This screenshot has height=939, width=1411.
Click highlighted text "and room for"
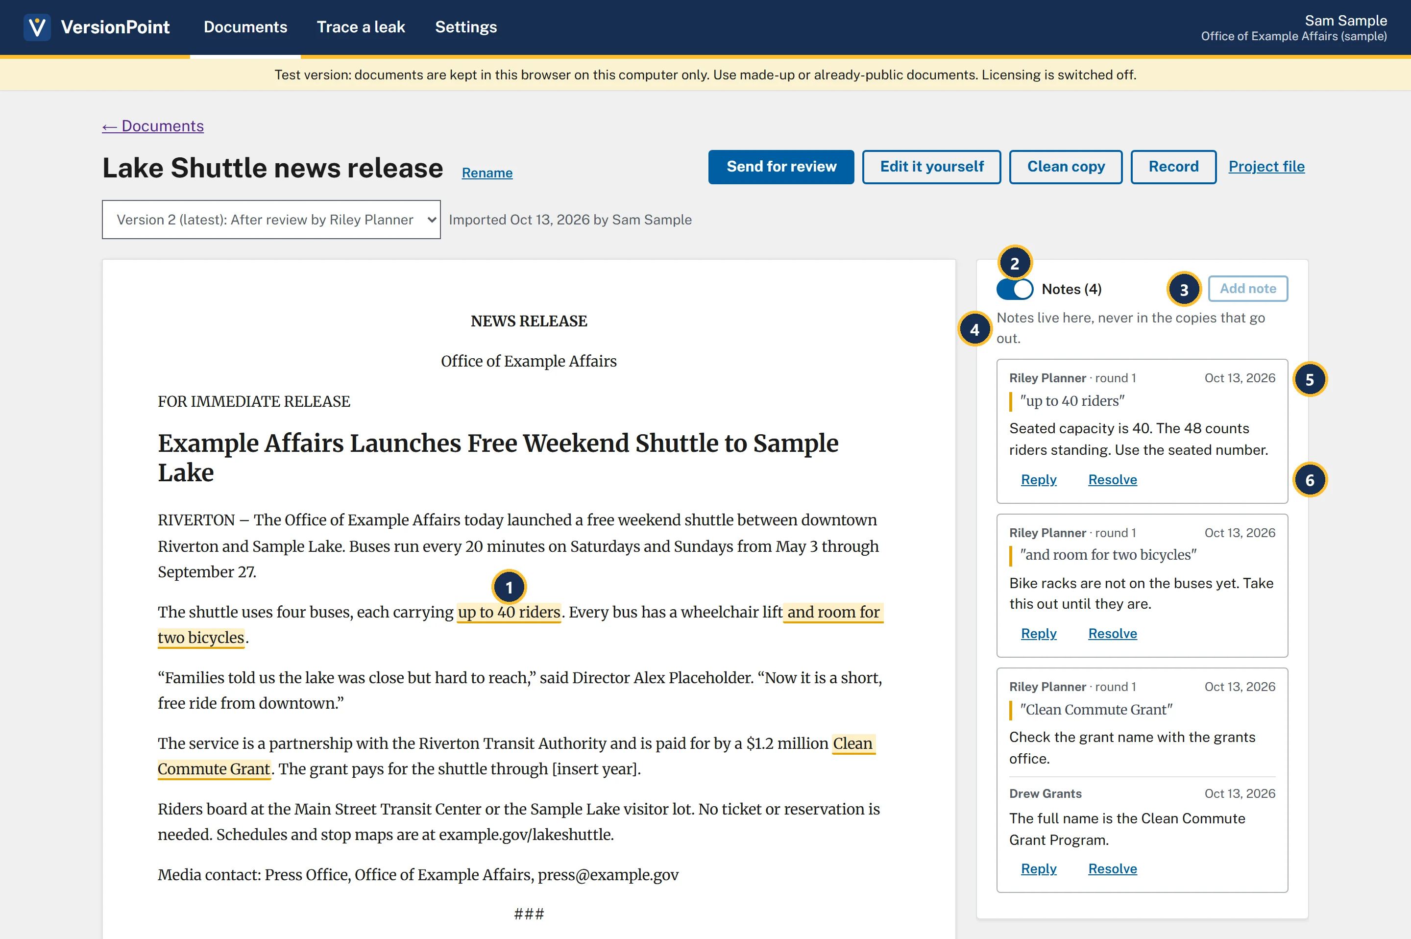pyautogui.click(x=833, y=612)
